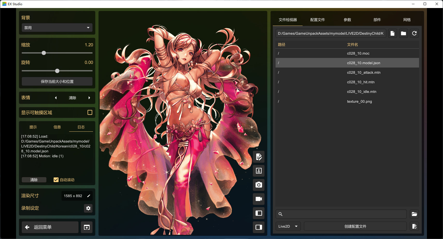Click the Live2D model preview canvas

click(x=183, y=123)
